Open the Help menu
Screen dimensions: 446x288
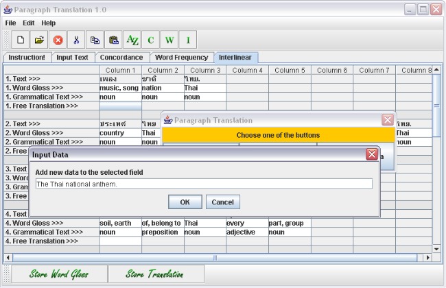48,23
